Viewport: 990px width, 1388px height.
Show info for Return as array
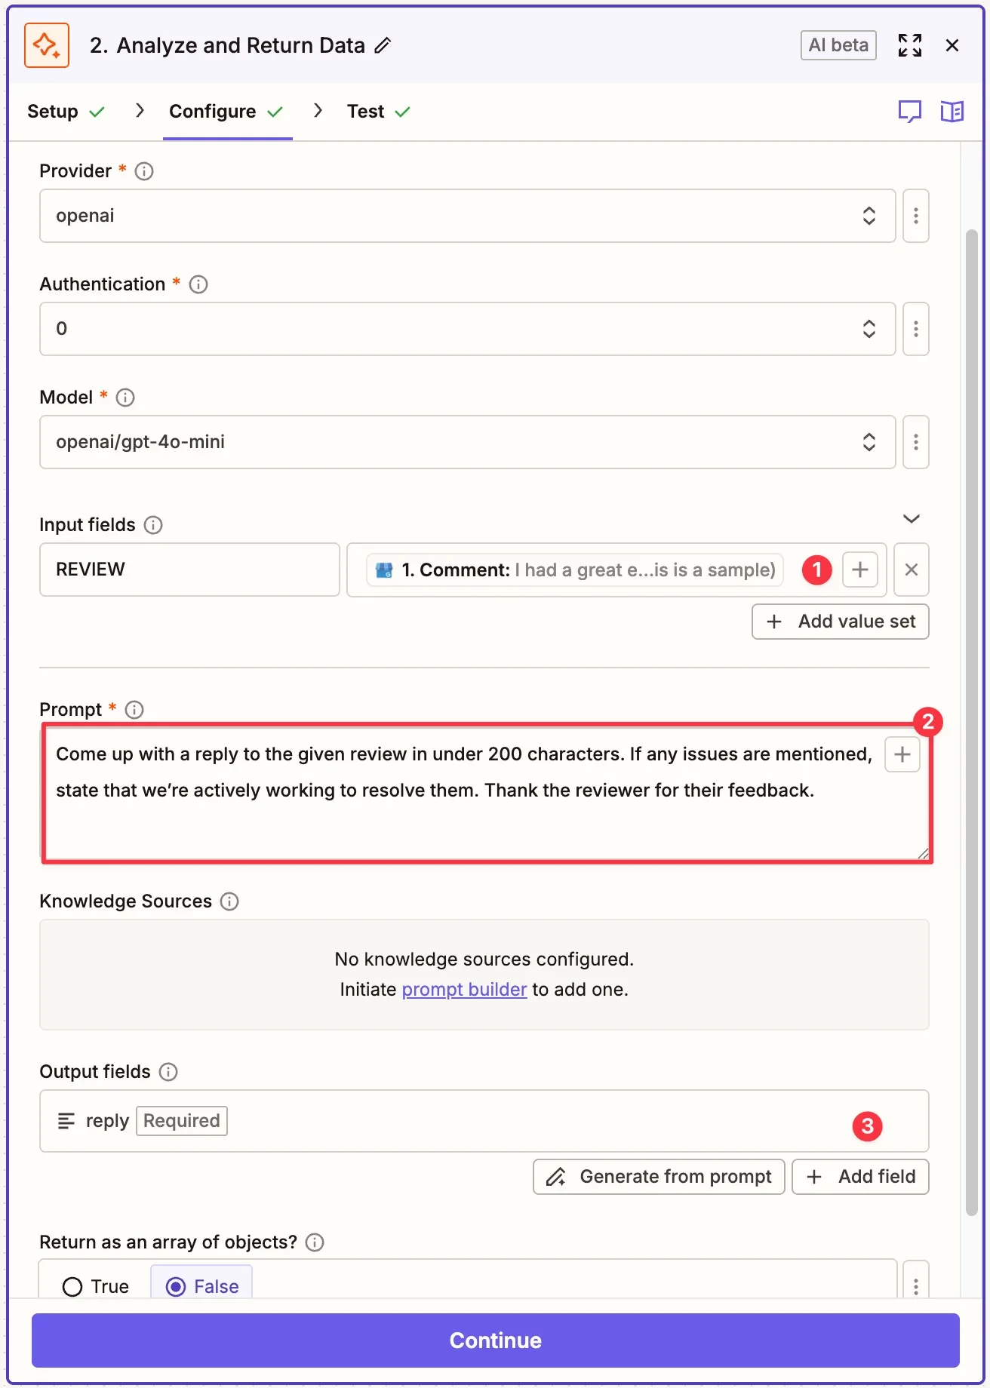315,1242
